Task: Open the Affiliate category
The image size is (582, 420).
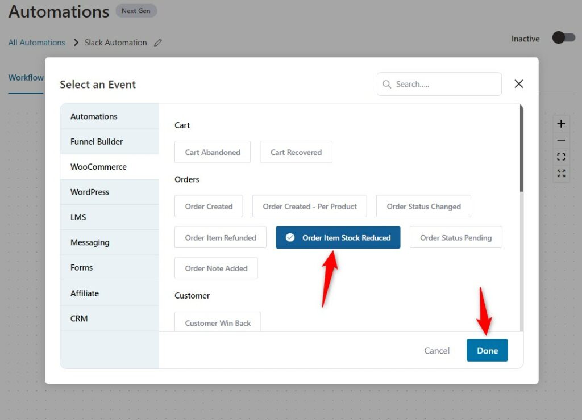Action: click(x=110, y=293)
